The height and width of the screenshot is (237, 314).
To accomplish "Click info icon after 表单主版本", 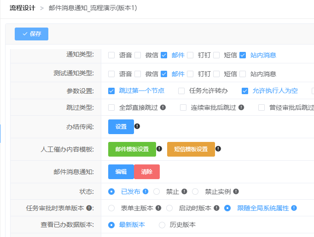I will pyautogui.click(x=158, y=208).
